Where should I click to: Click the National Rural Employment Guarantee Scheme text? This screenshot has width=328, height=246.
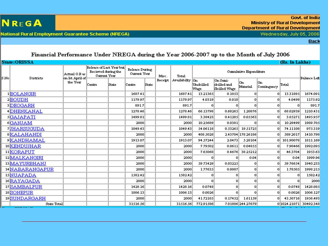pyautogui.click(x=65, y=34)
